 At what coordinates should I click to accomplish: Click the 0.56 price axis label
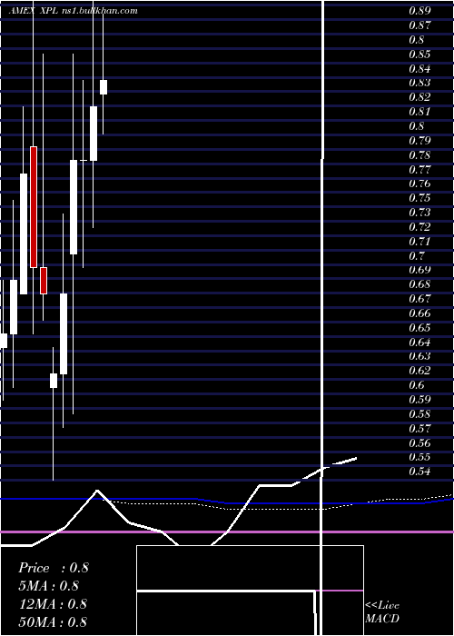pos(419,442)
